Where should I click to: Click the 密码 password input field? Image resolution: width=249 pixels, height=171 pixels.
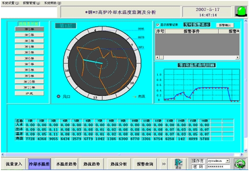click(x=219, y=167)
